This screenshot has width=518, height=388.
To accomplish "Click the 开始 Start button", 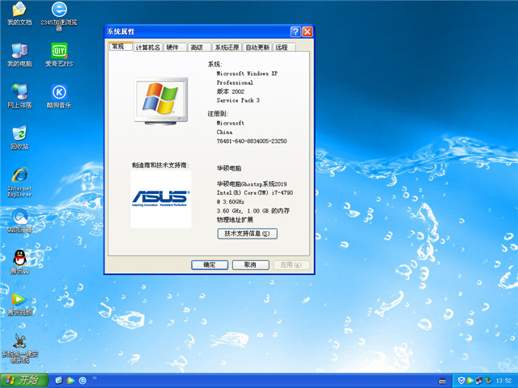I will click(x=23, y=381).
